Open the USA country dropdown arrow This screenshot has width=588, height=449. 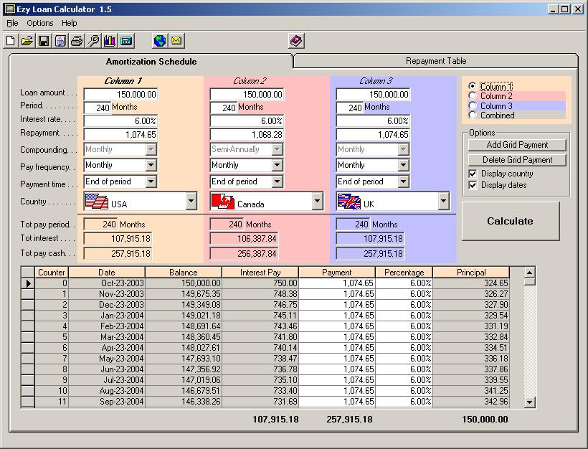coord(191,202)
